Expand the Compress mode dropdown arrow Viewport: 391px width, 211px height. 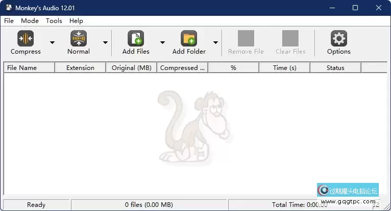coord(52,43)
